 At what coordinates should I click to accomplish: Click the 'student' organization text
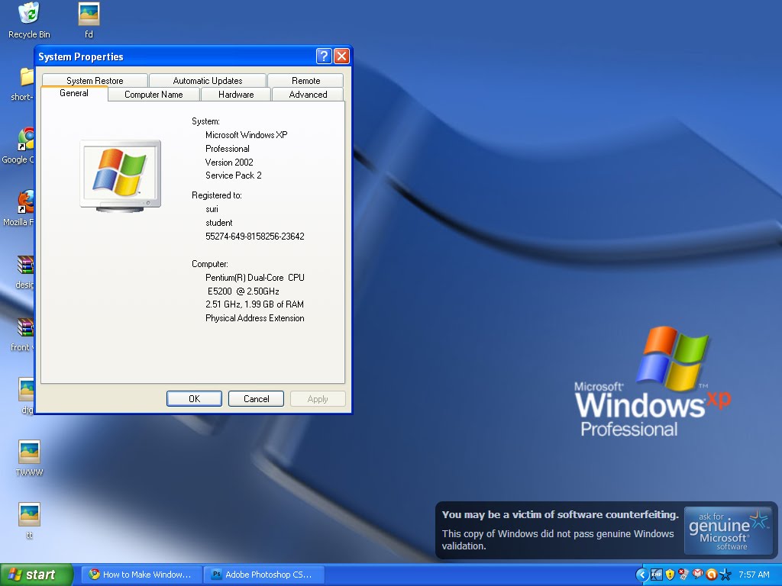tap(219, 223)
